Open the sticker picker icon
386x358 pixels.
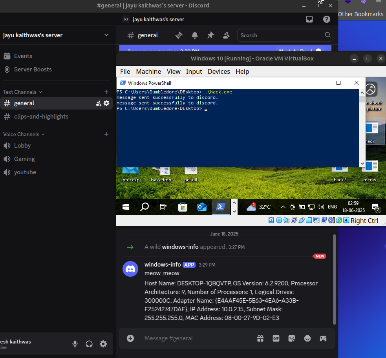click(292, 338)
